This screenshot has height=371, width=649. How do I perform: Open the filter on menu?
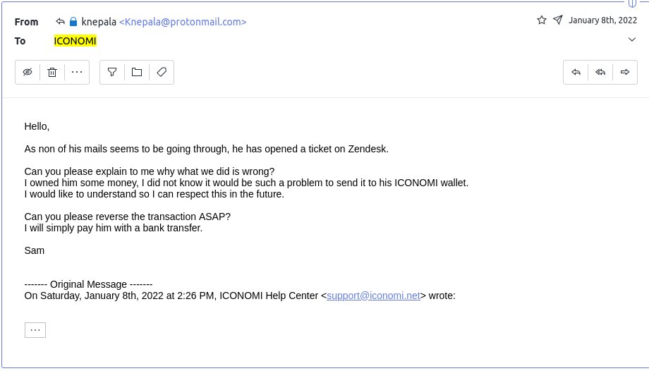(112, 73)
